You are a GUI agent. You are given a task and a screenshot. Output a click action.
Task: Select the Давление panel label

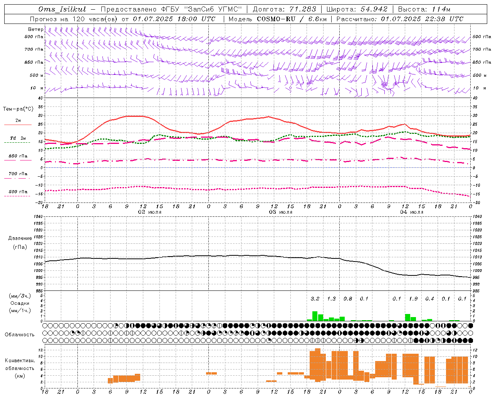click(20, 238)
